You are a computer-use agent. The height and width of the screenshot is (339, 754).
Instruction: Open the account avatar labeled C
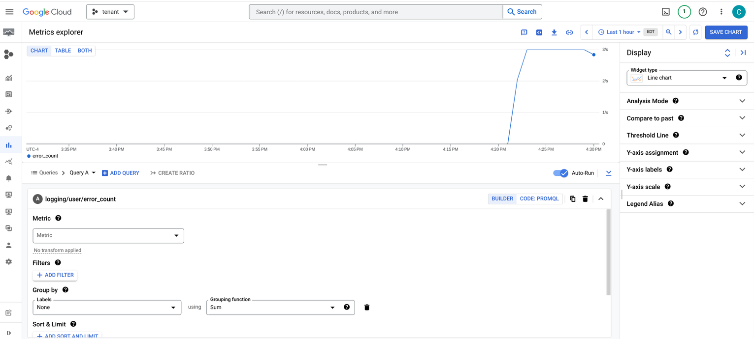coord(739,12)
